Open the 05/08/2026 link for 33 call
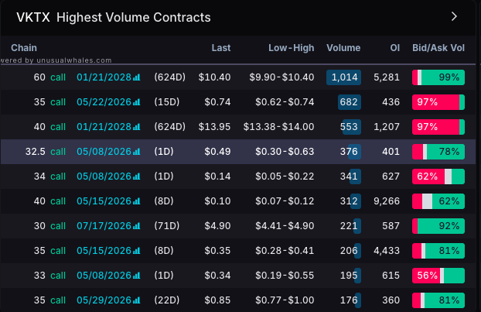 (104, 276)
